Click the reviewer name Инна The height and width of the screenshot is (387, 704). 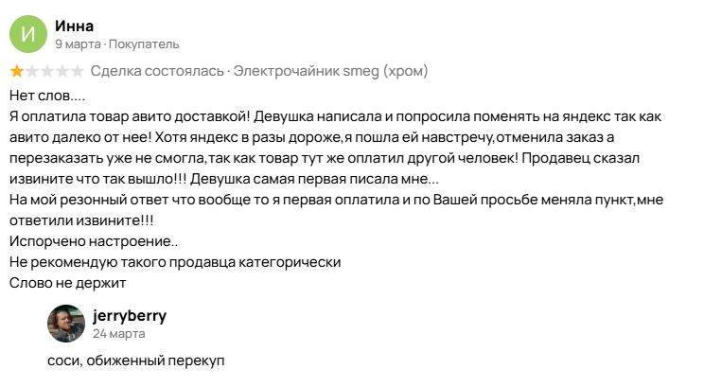click(x=74, y=26)
